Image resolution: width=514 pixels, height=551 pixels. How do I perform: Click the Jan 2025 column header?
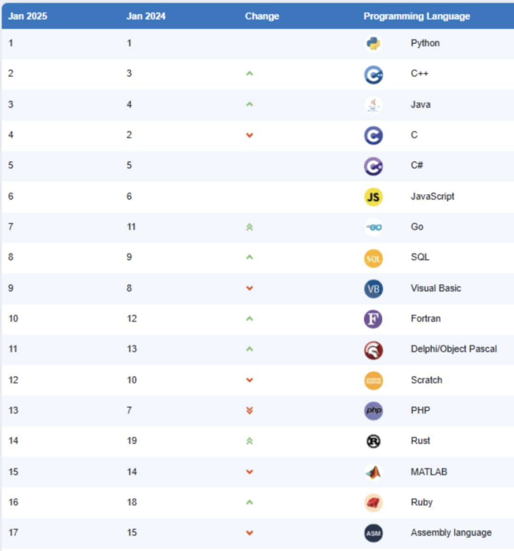point(28,16)
